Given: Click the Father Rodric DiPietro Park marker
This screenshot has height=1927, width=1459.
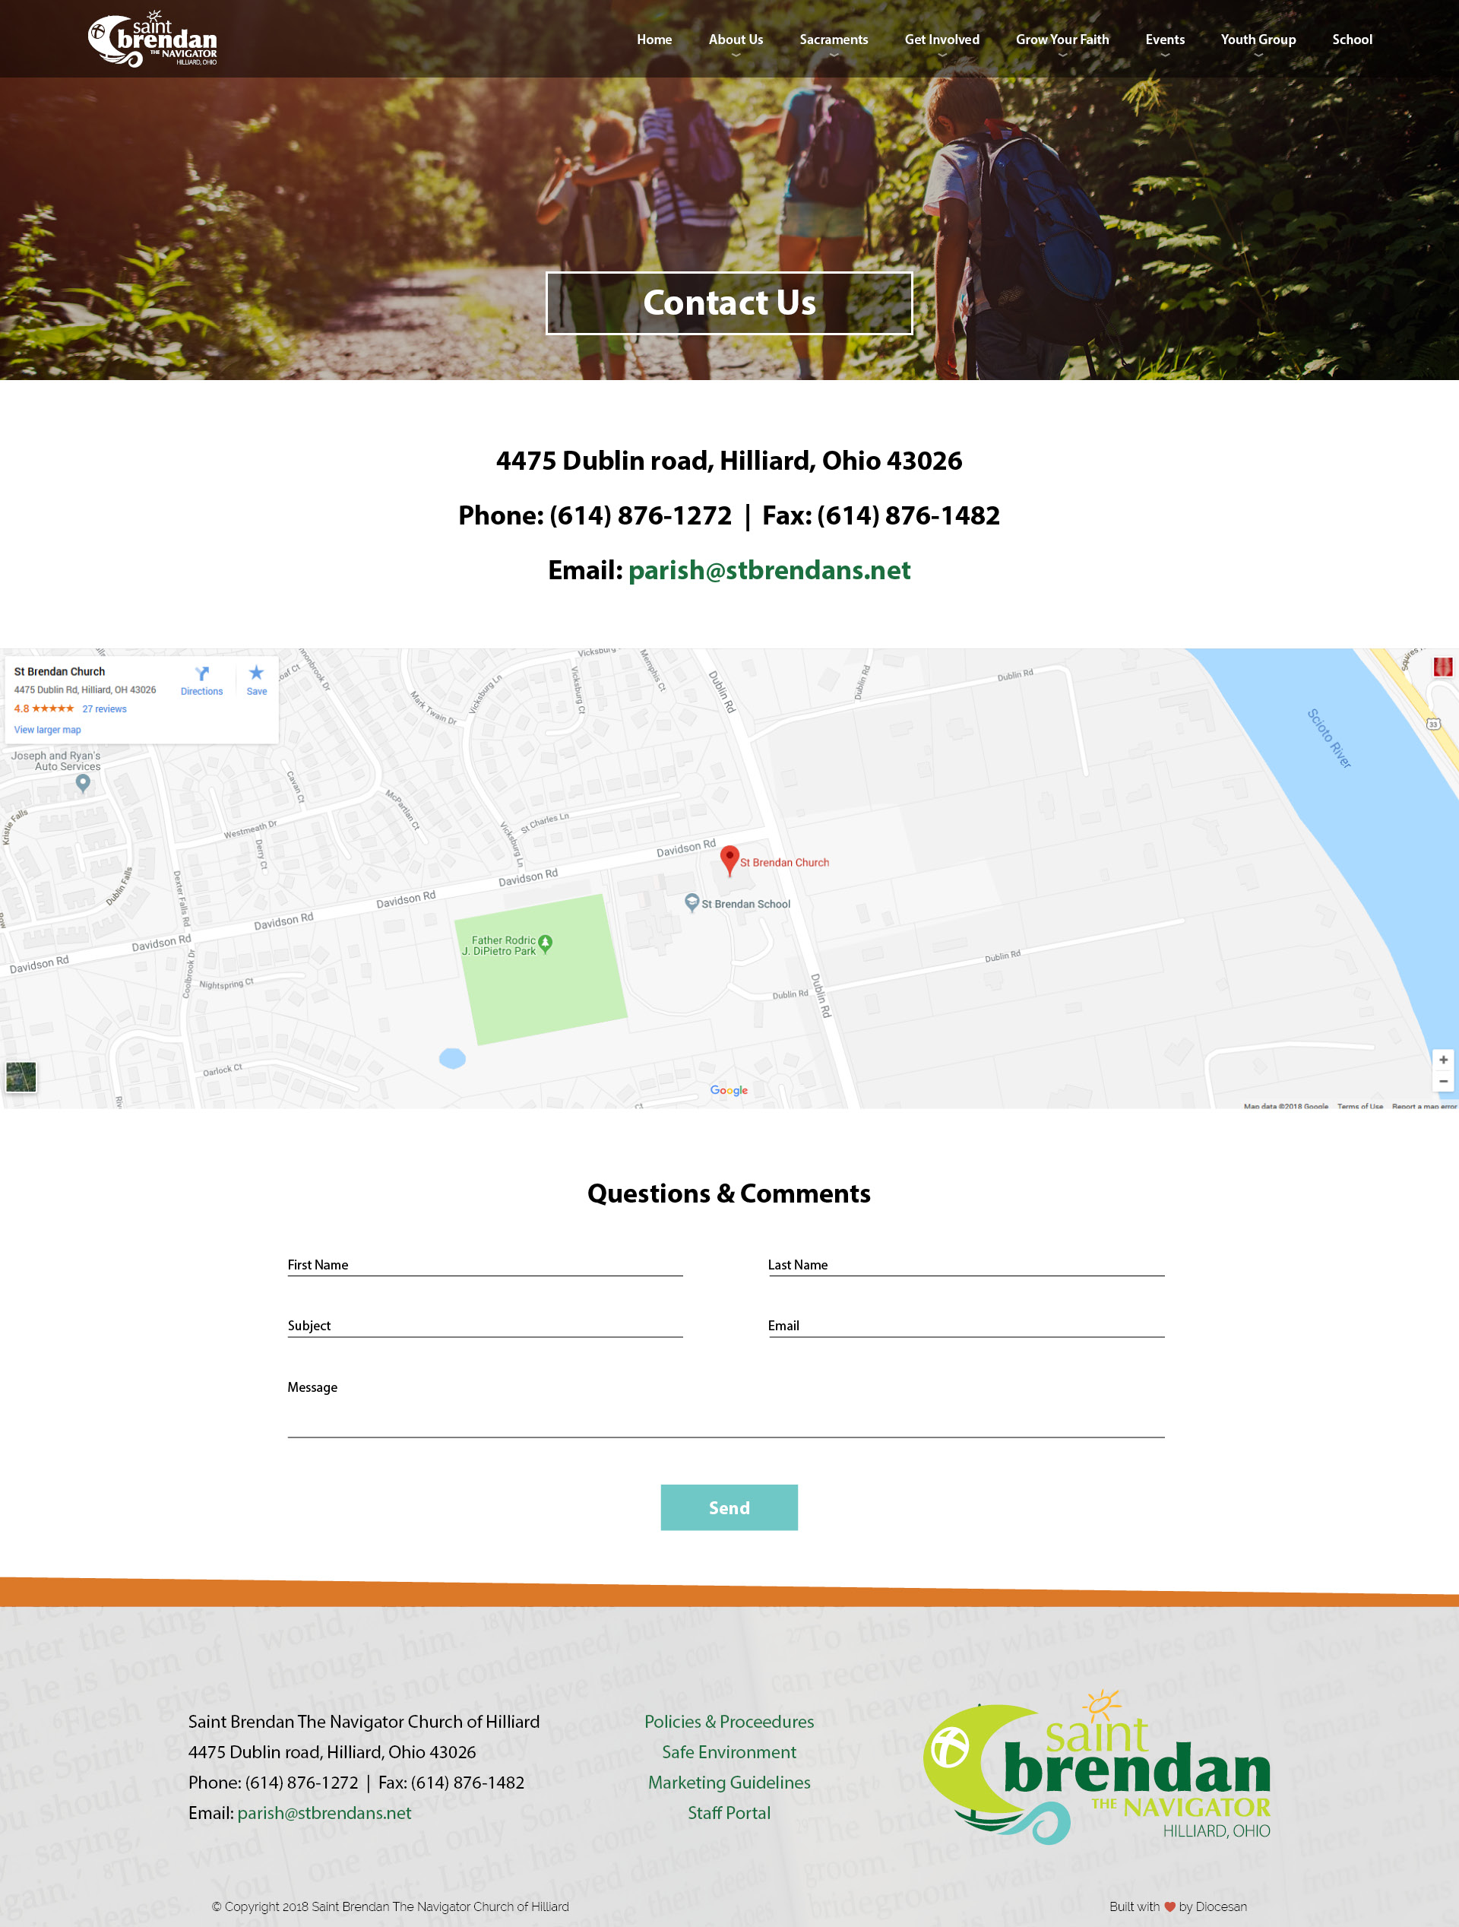Looking at the screenshot, I should pyautogui.click(x=546, y=943).
